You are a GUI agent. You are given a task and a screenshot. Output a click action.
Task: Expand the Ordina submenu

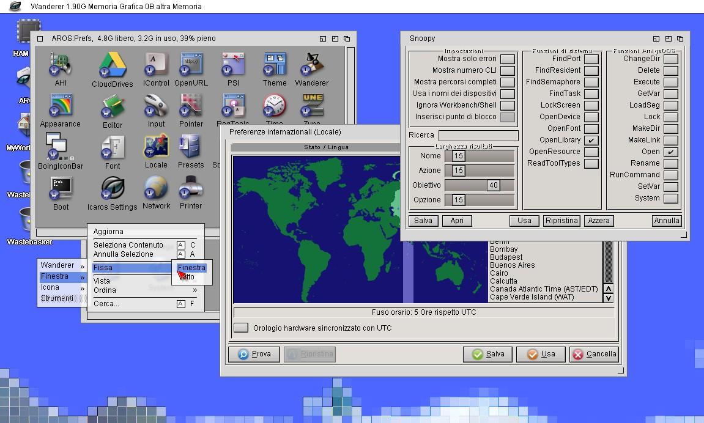[144, 290]
